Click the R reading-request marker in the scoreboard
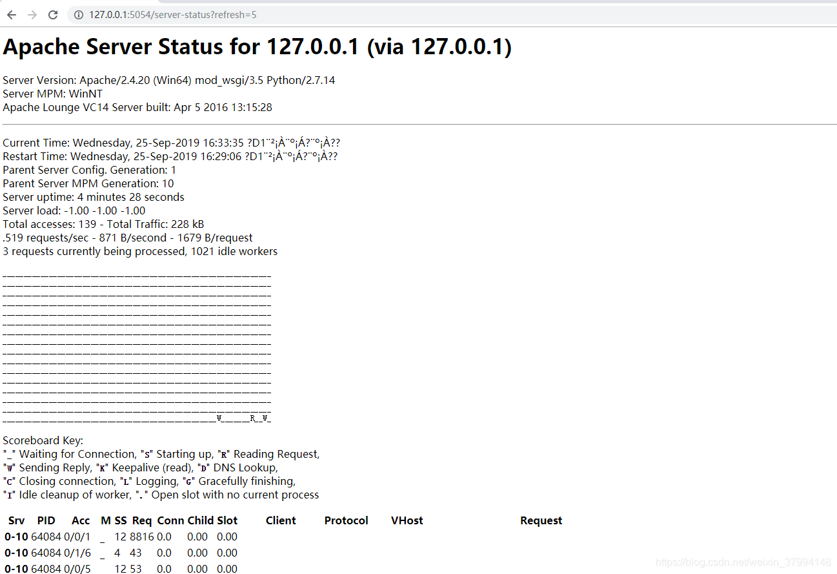 pyautogui.click(x=252, y=418)
